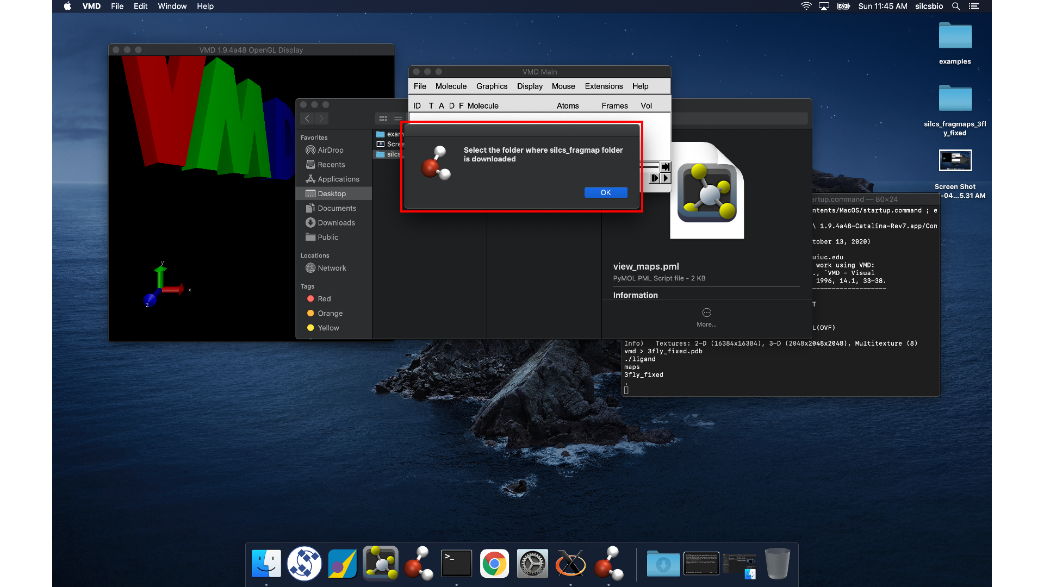Open the Extensions menu in VMD Main
Viewport: 1044px width, 587px height.
[604, 86]
